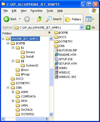Select XPHOME_IE7_WMP11 in the folder tree
100x122 pixels.
(25, 39)
